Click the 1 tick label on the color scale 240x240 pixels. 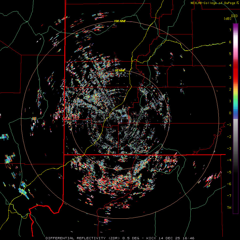[230, 101]
